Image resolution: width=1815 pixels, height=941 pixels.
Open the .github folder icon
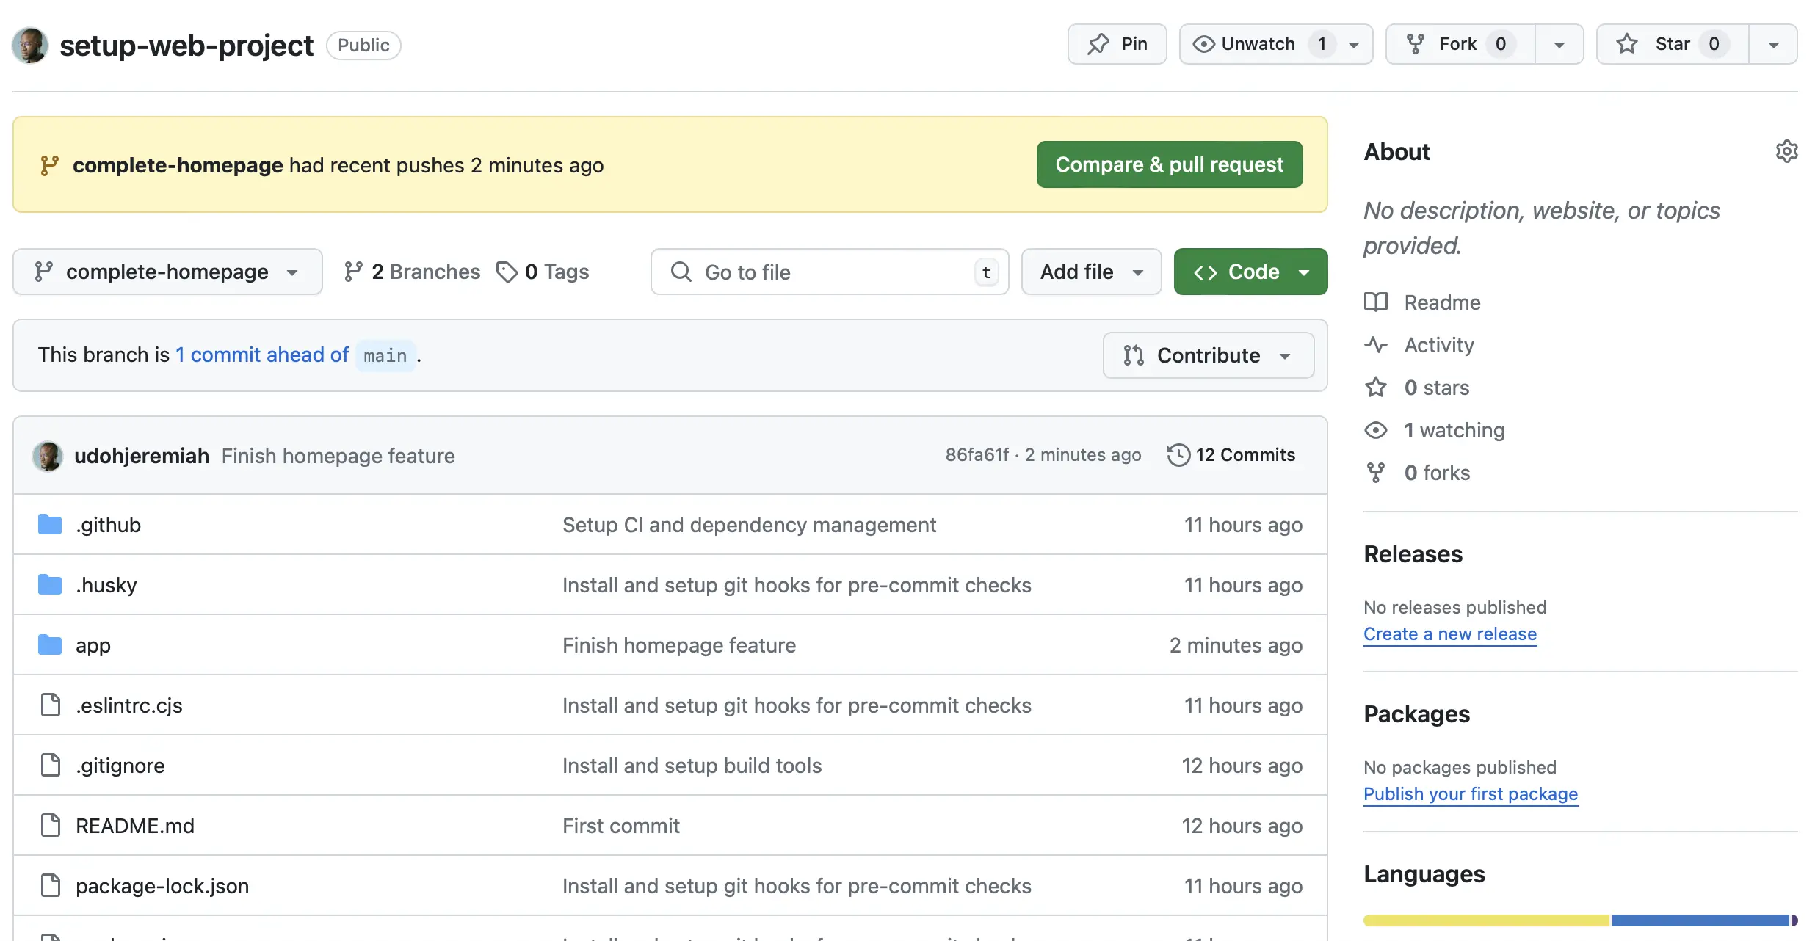click(50, 525)
